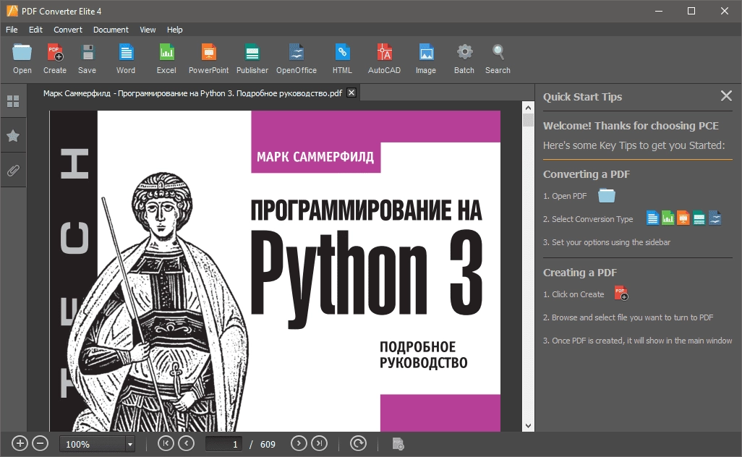Click the Open folder toolbar icon
The height and width of the screenshot is (457, 742).
tap(22, 52)
